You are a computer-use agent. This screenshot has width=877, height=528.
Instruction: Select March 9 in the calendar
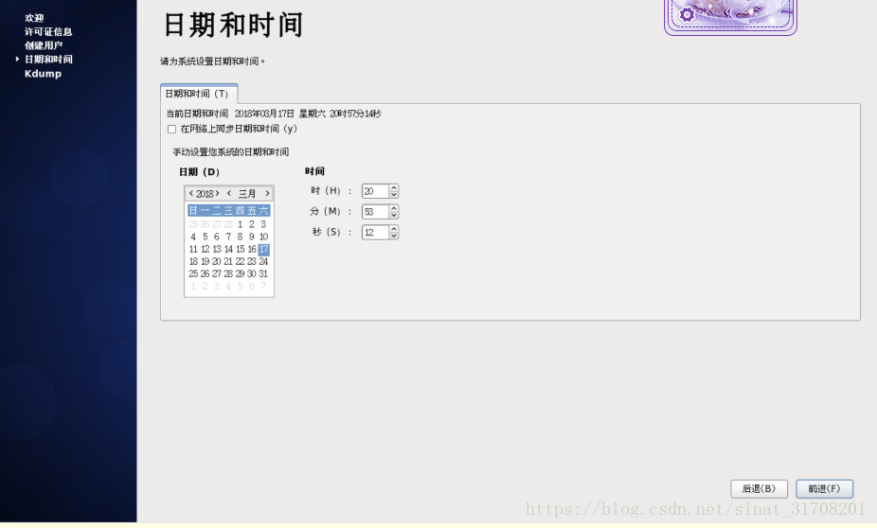pyautogui.click(x=252, y=237)
